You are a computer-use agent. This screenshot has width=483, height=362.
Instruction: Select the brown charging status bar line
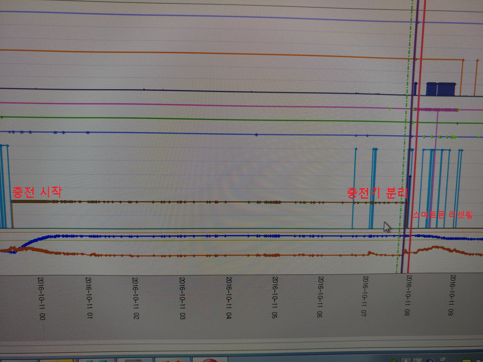[210, 202]
